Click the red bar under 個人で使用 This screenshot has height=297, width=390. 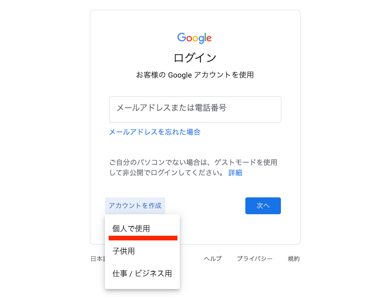(x=143, y=238)
